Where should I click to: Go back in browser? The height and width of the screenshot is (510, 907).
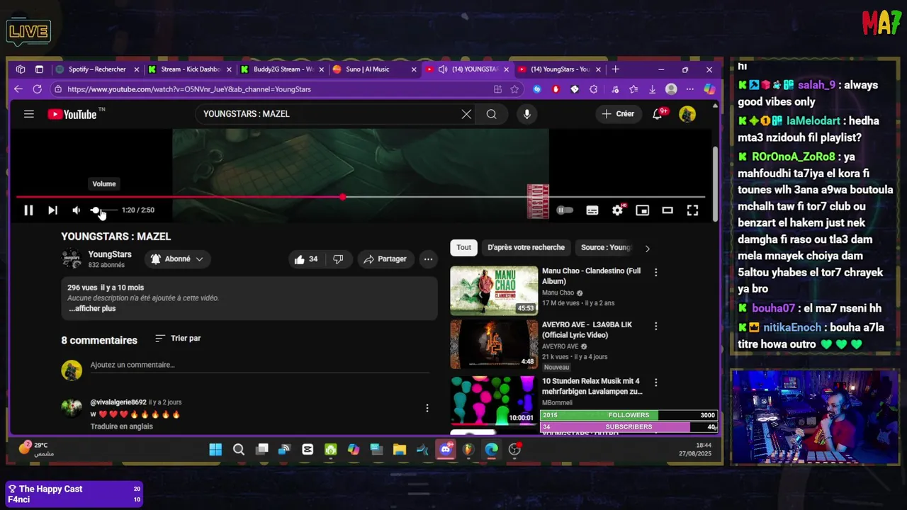coord(18,89)
